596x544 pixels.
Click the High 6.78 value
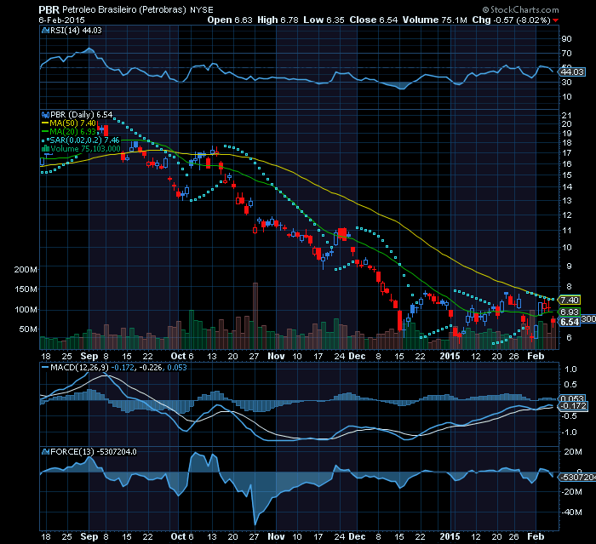point(278,20)
